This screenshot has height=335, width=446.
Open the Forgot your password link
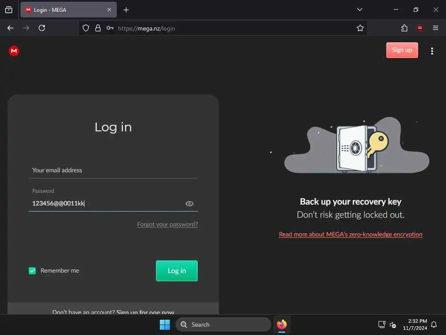coord(167,225)
